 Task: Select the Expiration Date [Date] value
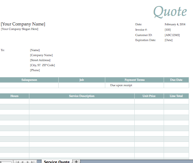[169, 40]
